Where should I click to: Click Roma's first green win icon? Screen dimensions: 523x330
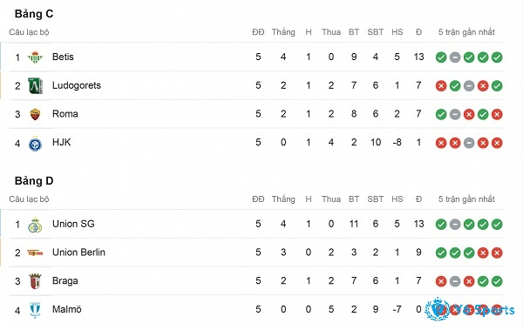click(x=441, y=114)
